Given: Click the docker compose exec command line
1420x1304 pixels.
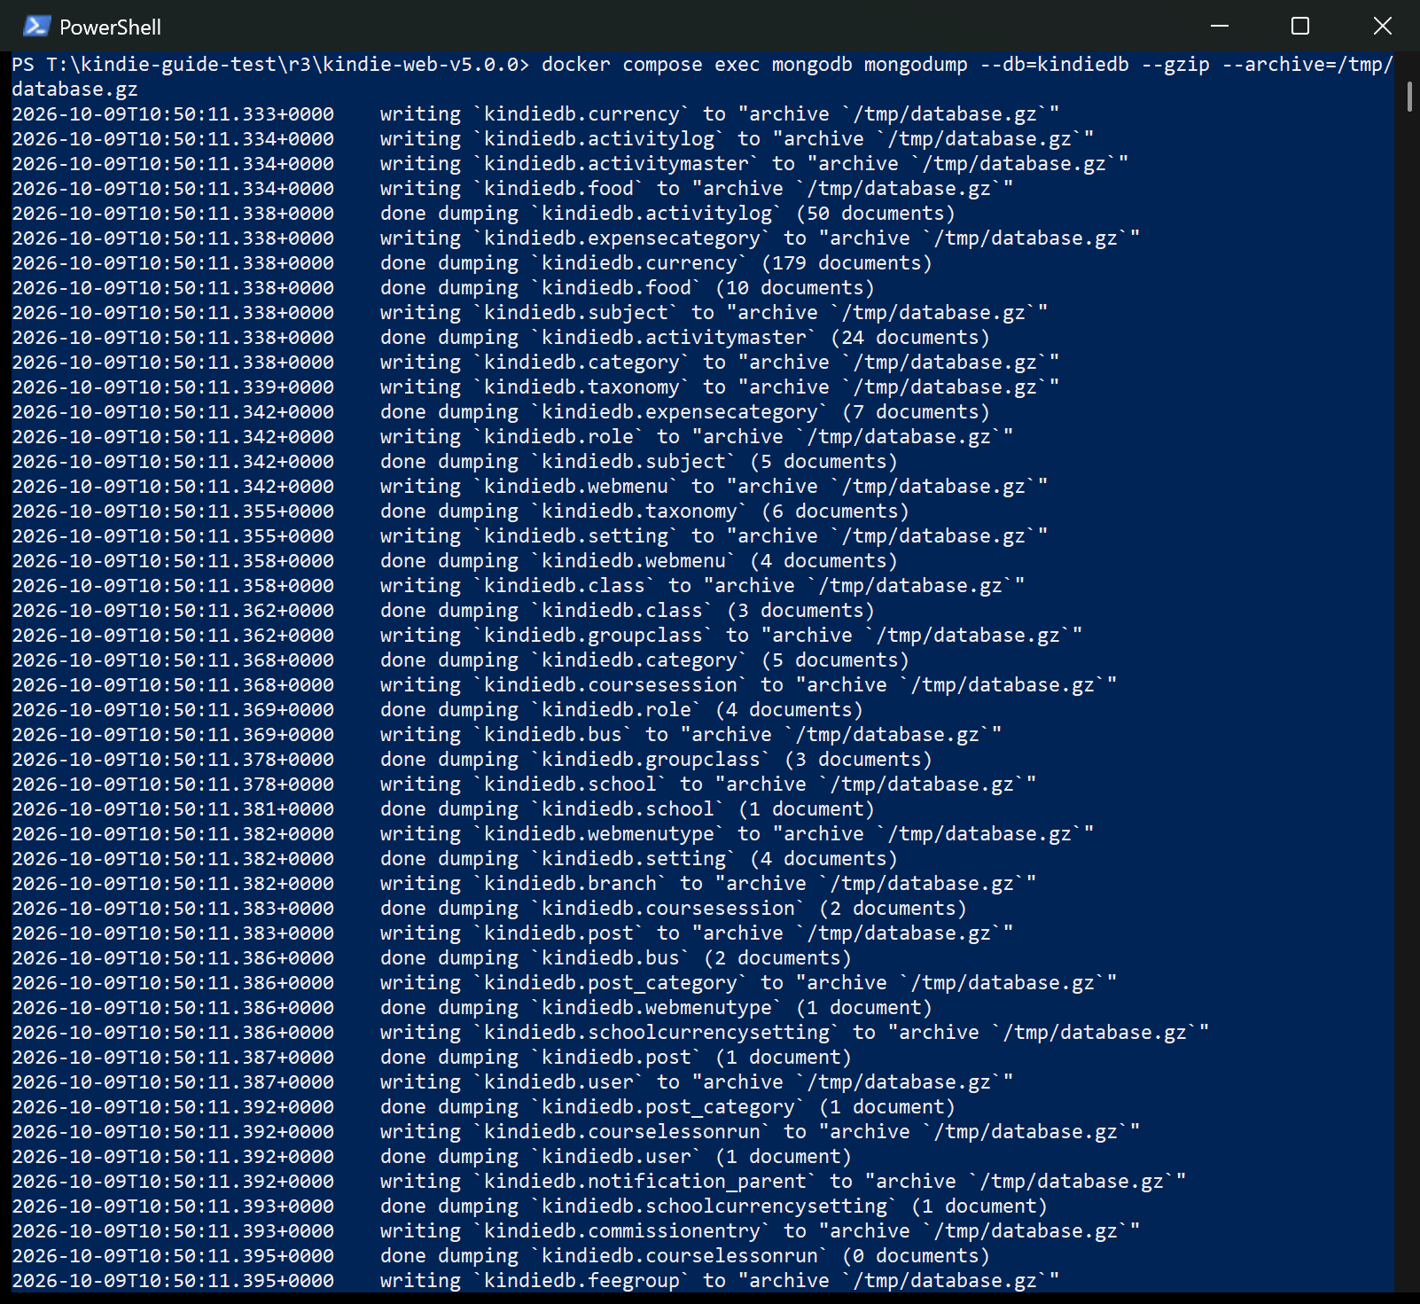Looking at the screenshot, I should (x=702, y=76).
